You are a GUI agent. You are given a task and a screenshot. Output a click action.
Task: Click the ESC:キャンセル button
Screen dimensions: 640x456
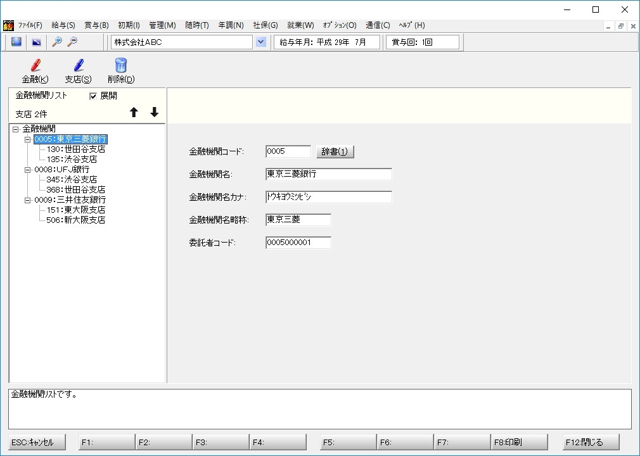click(37, 442)
